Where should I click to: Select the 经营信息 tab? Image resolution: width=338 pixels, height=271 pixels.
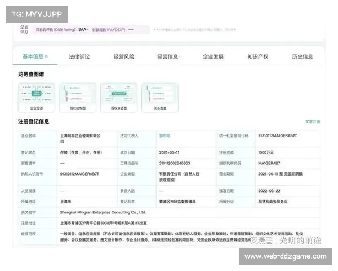[x=168, y=56]
